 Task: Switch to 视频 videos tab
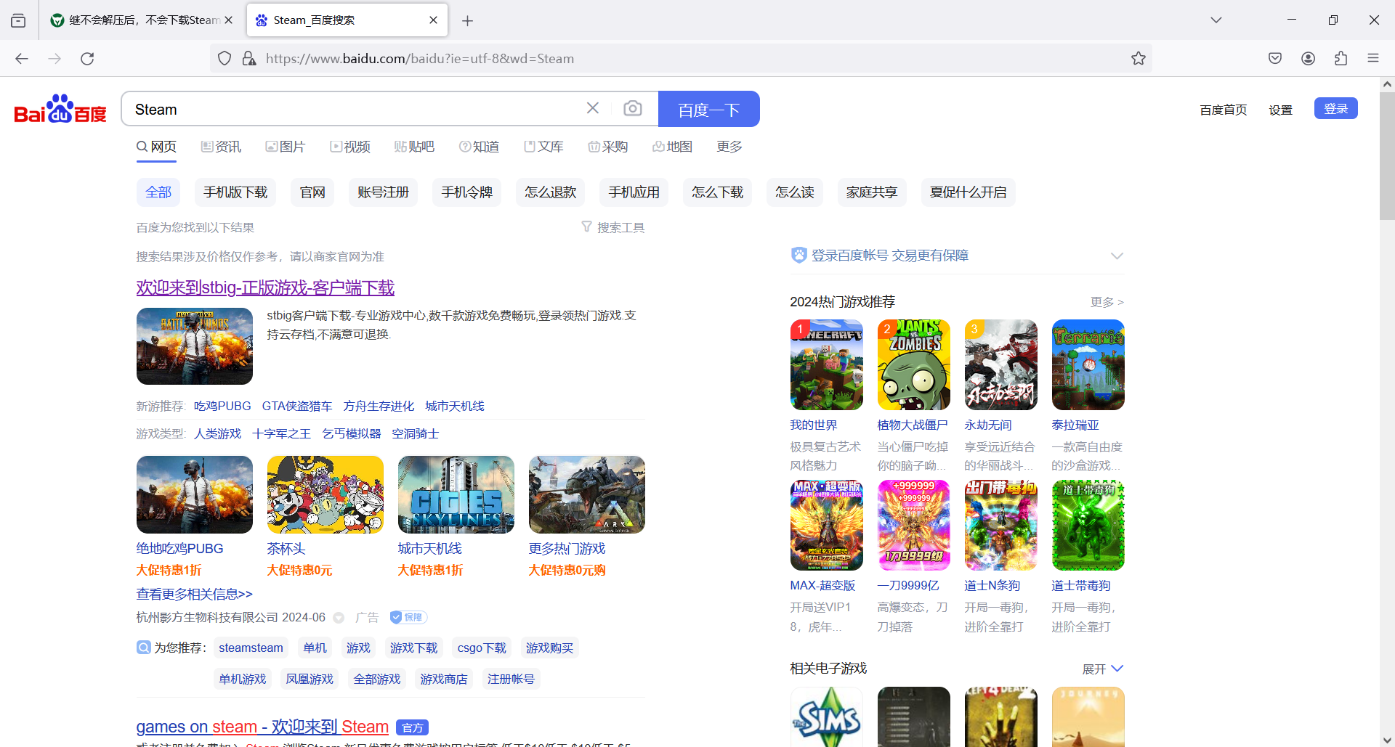(x=350, y=147)
